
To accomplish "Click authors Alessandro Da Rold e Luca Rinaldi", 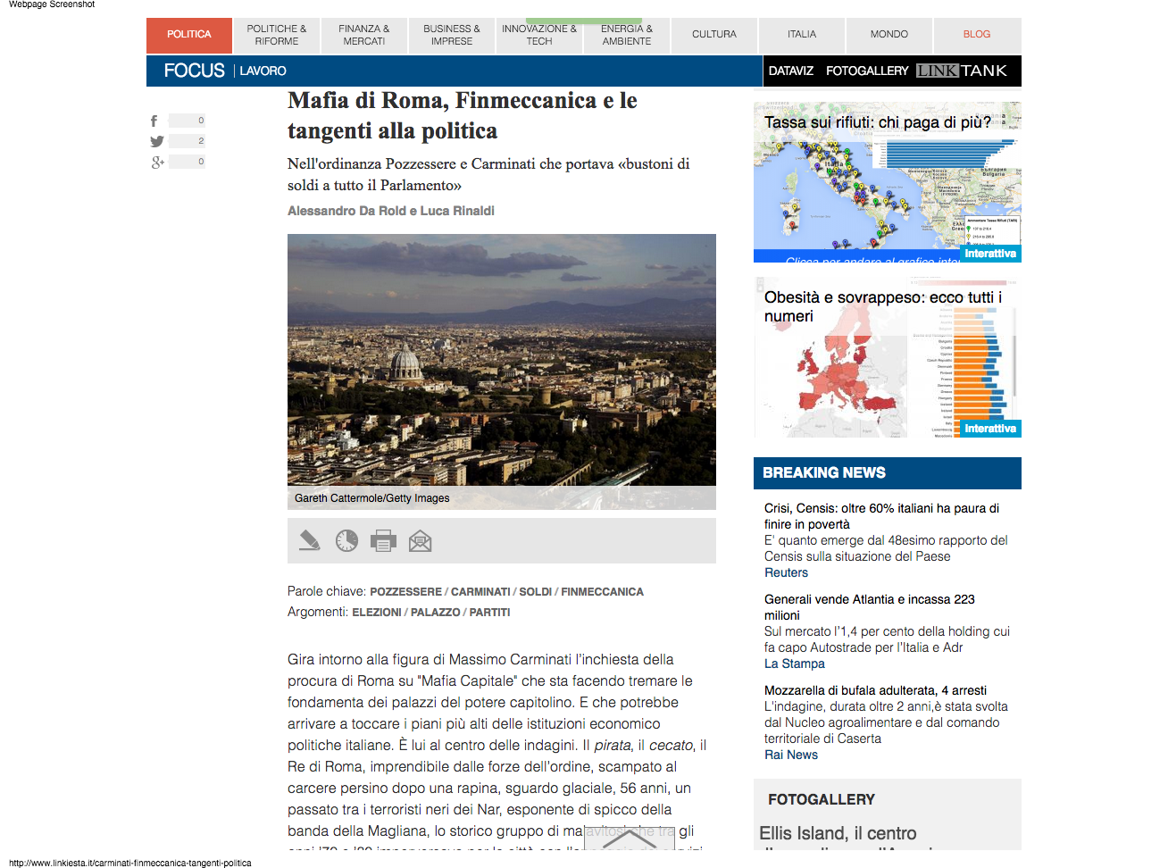I will coord(391,211).
